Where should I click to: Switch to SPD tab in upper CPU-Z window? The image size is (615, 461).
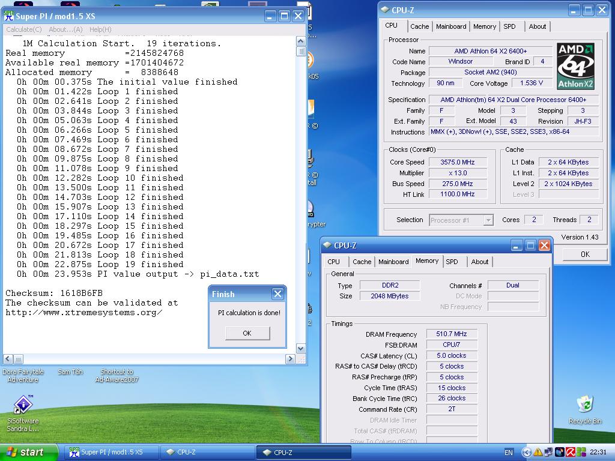click(x=509, y=26)
